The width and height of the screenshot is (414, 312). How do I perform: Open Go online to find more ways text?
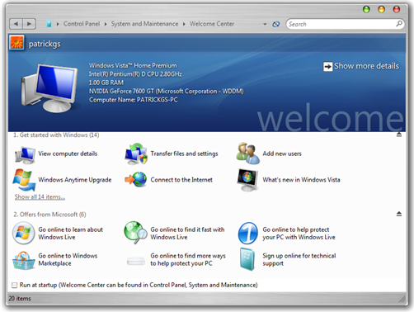[x=188, y=259]
